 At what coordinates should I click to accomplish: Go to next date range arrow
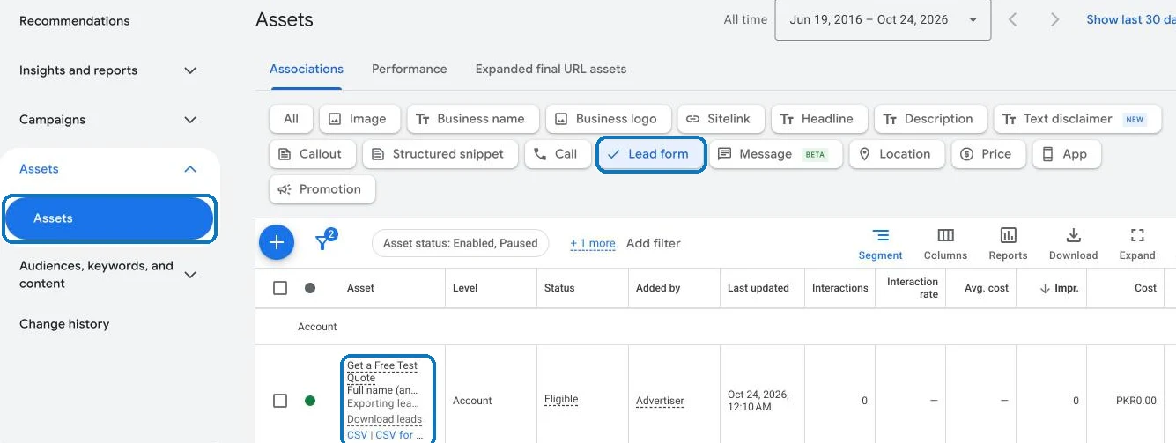[1054, 19]
